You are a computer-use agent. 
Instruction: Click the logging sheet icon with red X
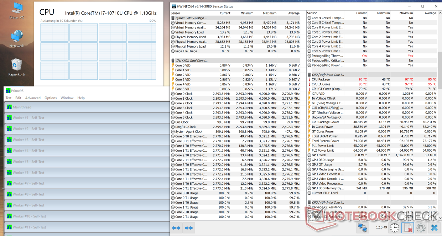pos(407,227)
